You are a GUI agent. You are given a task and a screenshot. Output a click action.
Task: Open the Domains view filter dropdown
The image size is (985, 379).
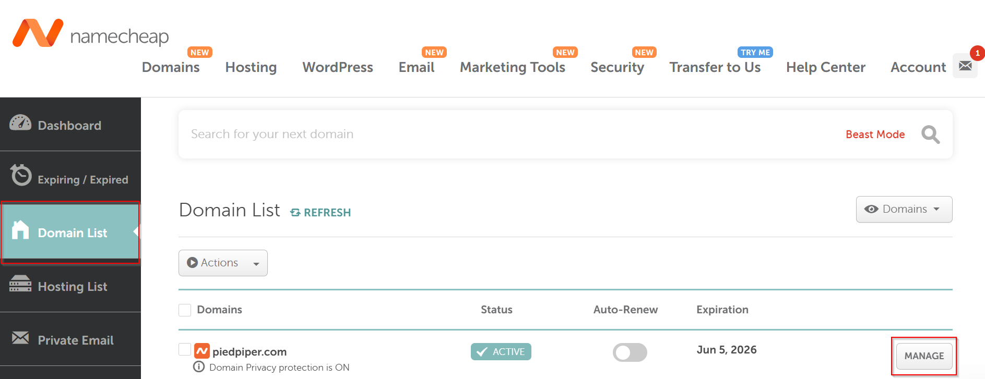pyautogui.click(x=904, y=210)
